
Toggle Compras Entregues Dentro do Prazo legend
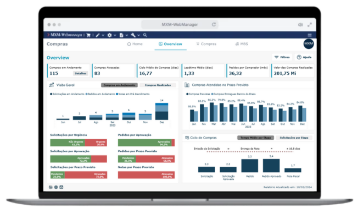coord(233,94)
